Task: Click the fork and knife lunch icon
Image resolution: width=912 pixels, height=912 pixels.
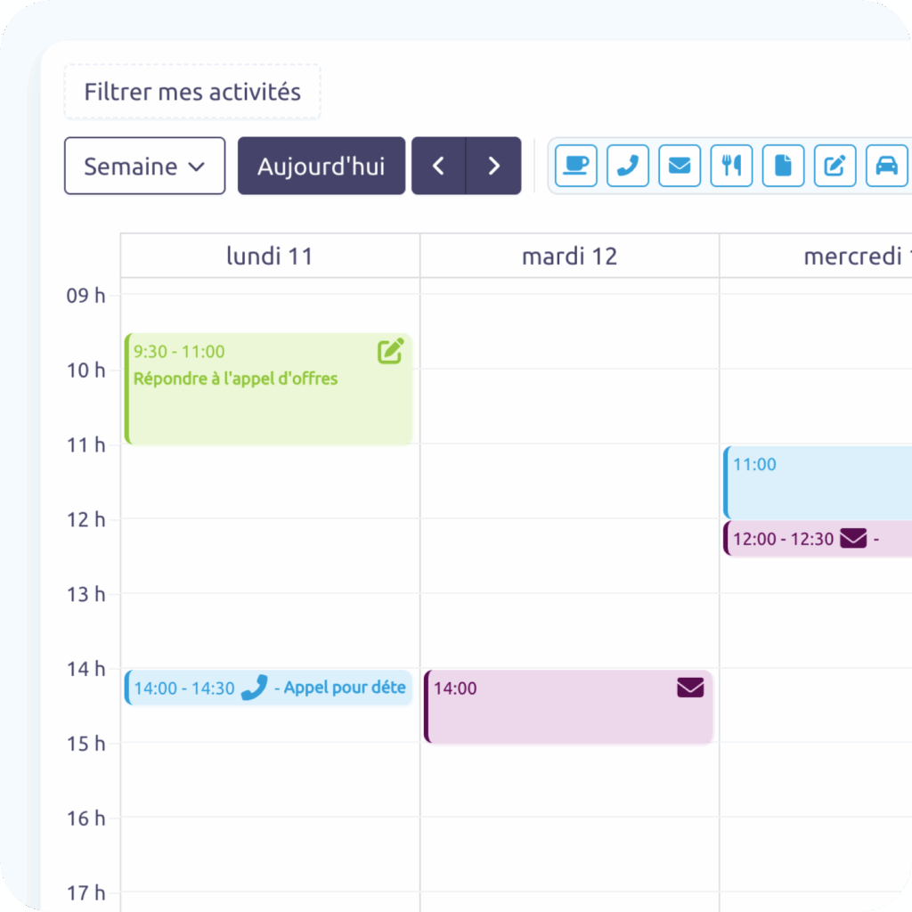Action: 731,166
